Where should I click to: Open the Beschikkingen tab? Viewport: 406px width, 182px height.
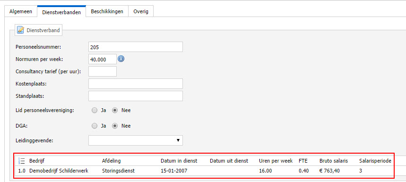pyautogui.click(x=107, y=11)
